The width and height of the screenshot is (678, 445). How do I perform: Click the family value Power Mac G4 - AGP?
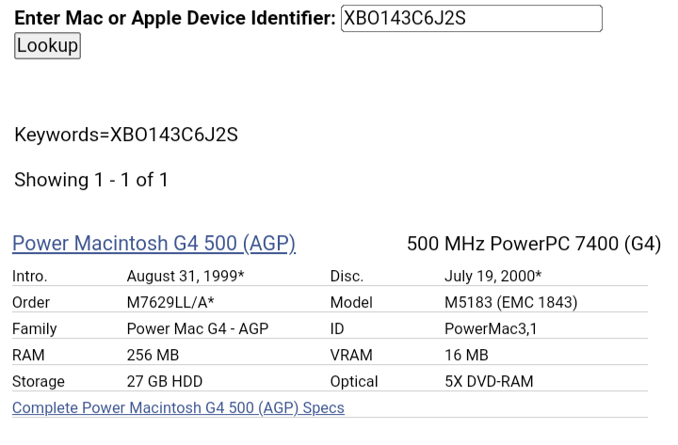198,328
